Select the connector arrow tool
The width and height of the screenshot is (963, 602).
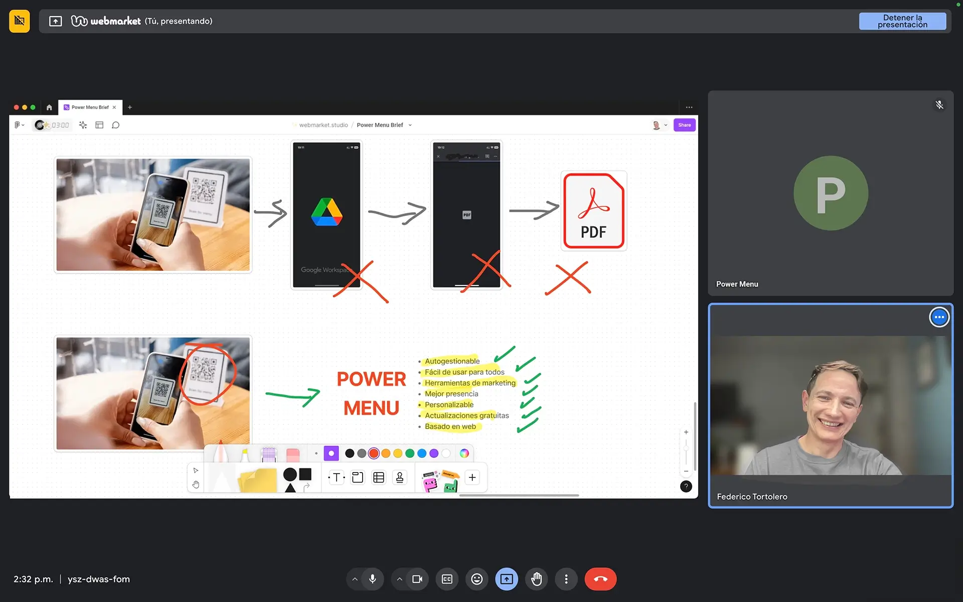click(306, 487)
